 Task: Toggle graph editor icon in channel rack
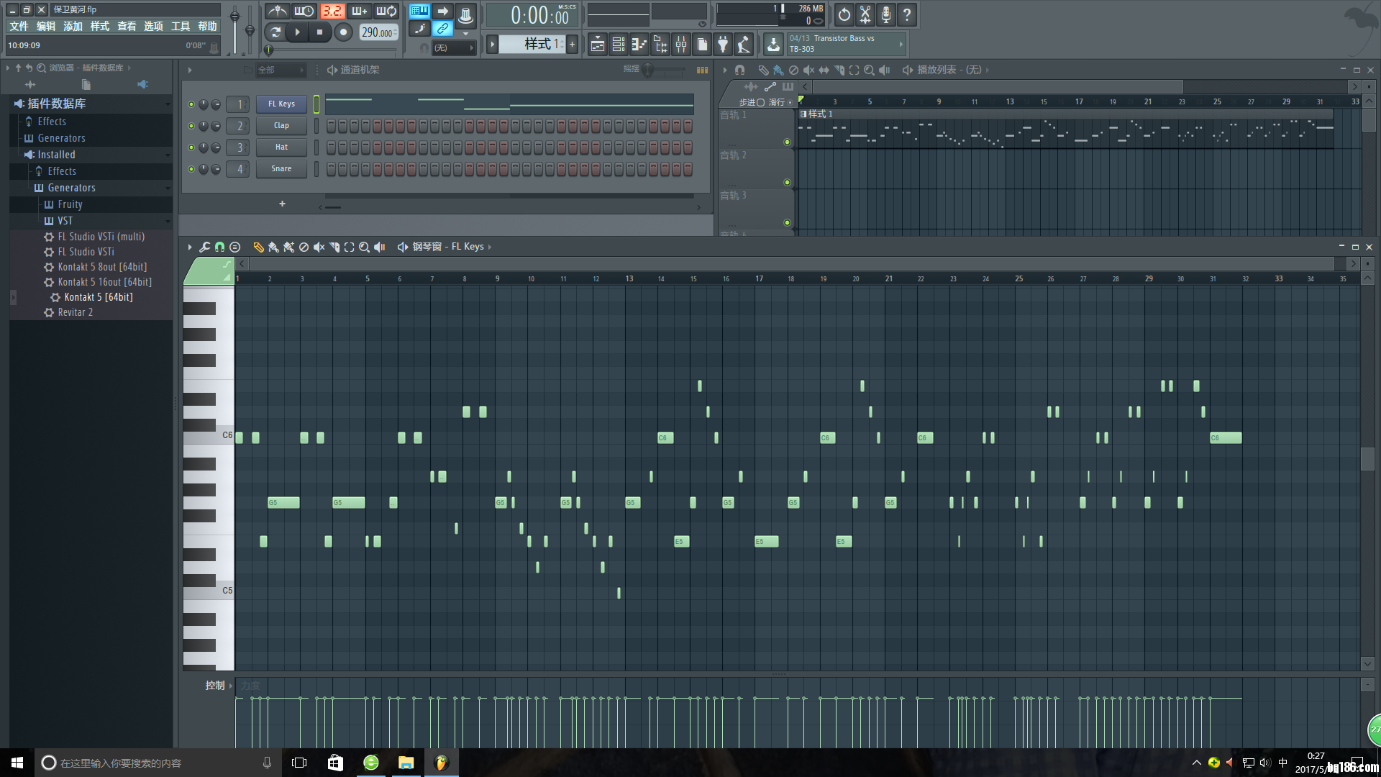(702, 70)
